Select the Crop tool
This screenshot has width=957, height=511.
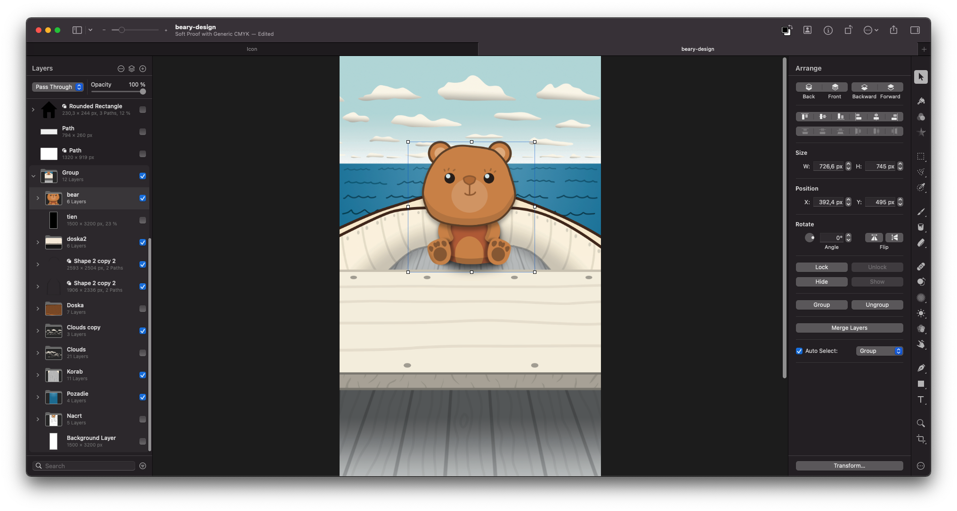click(921, 439)
